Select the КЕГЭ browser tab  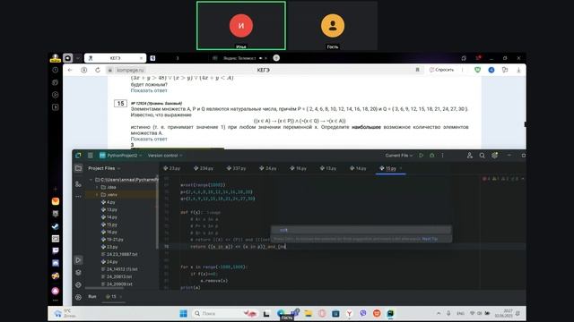point(115,58)
